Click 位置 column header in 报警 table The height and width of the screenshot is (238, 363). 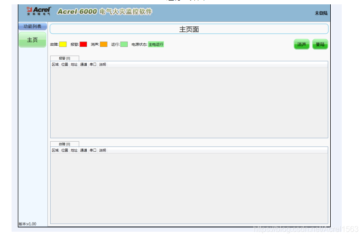(65, 65)
